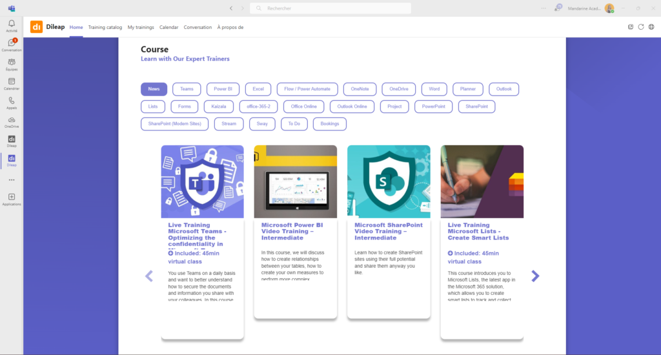This screenshot has width=661, height=355.
Task: Filter courses by Project
Action: coord(394,107)
